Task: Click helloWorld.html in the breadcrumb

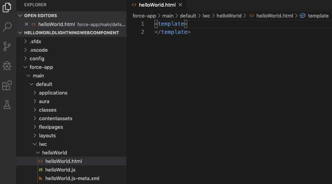Action: pos(275,16)
